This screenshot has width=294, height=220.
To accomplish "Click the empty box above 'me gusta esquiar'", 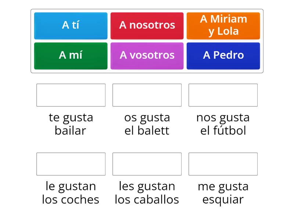I will point(223,164).
